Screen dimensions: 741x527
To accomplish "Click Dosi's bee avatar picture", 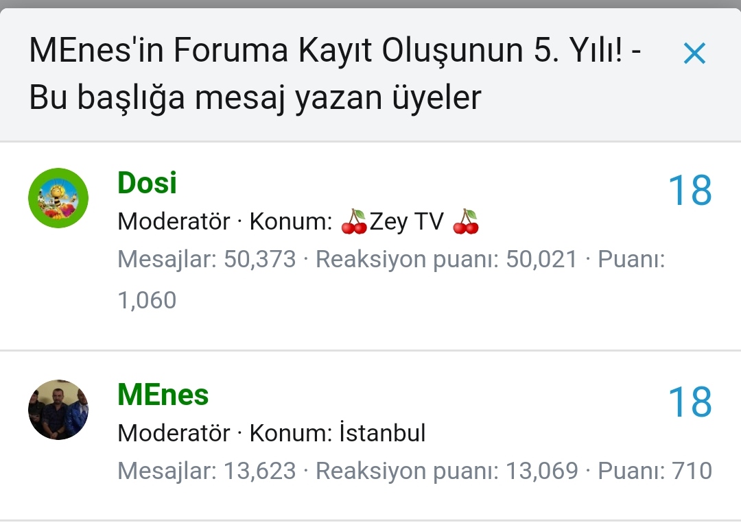I will pos(58,198).
